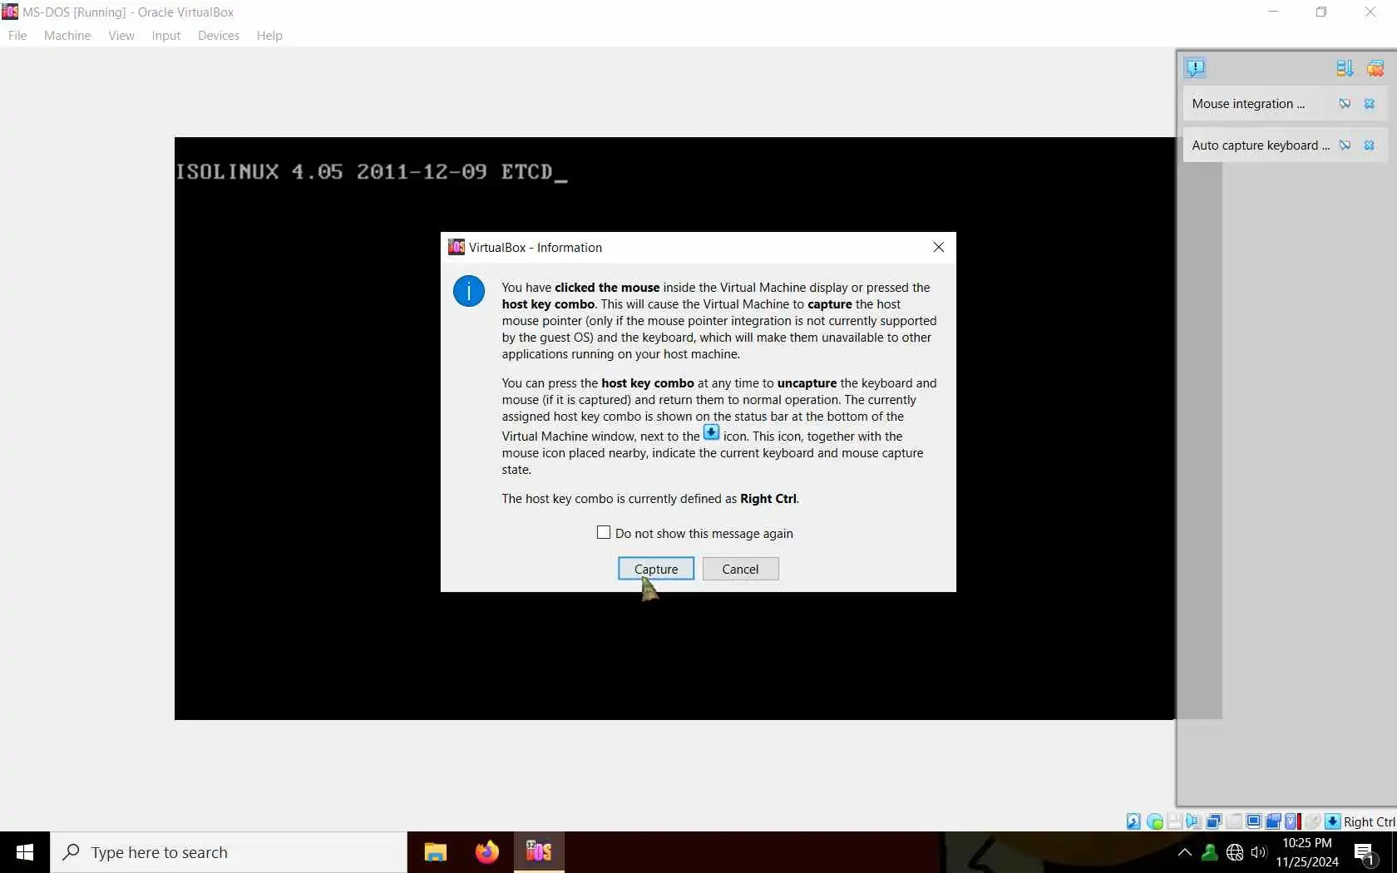Close the Mouse integration notification
The width and height of the screenshot is (1397, 873).
coord(1370,104)
